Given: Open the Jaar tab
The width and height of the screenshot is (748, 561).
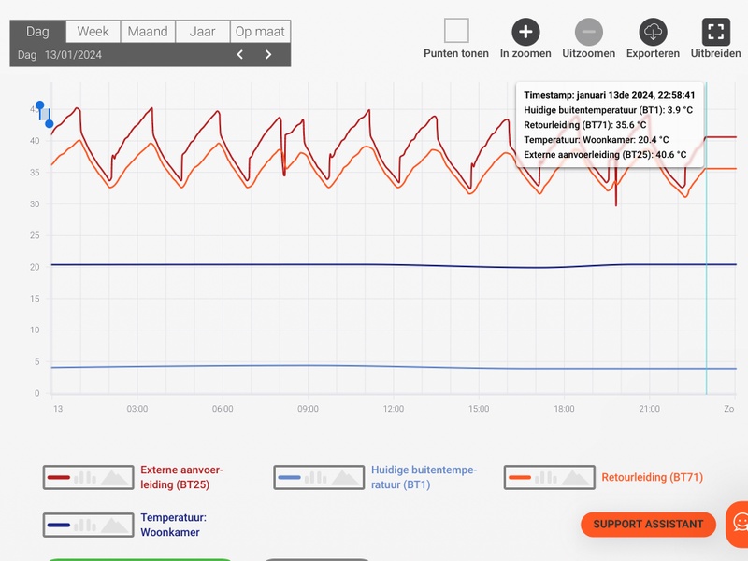Looking at the screenshot, I should (202, 32).
